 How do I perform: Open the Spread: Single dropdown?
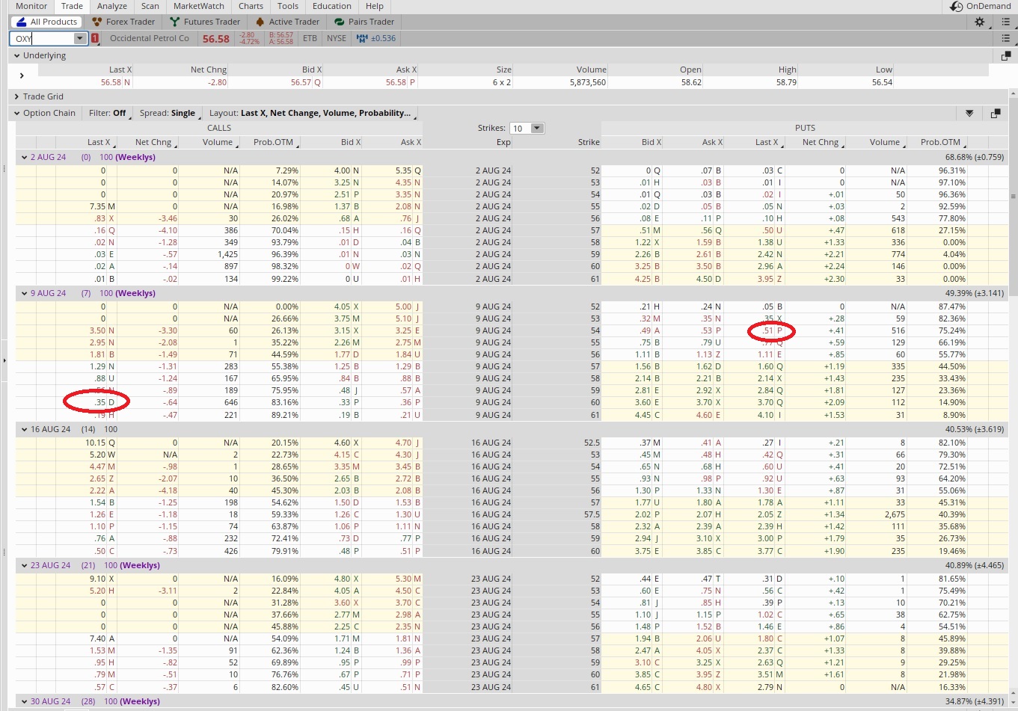click(x=171, y=114)
